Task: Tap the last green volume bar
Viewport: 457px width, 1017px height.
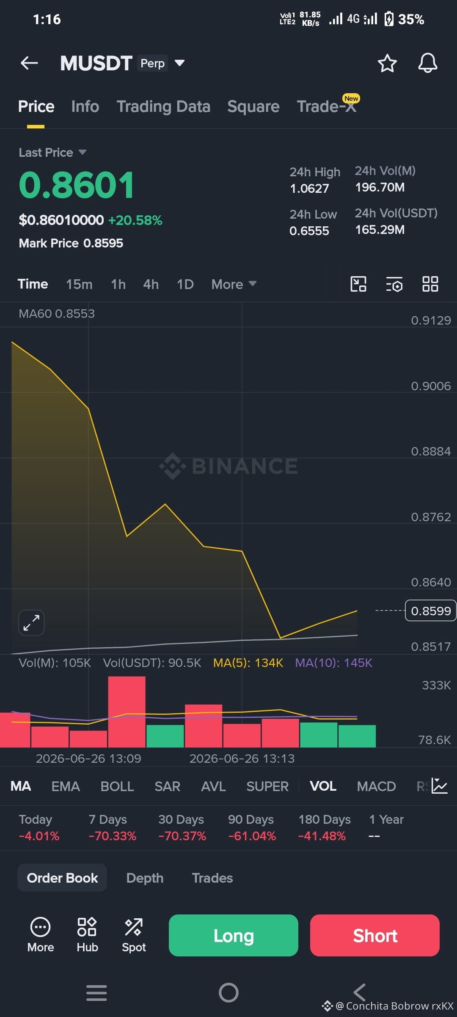Action: coord(357,736)
